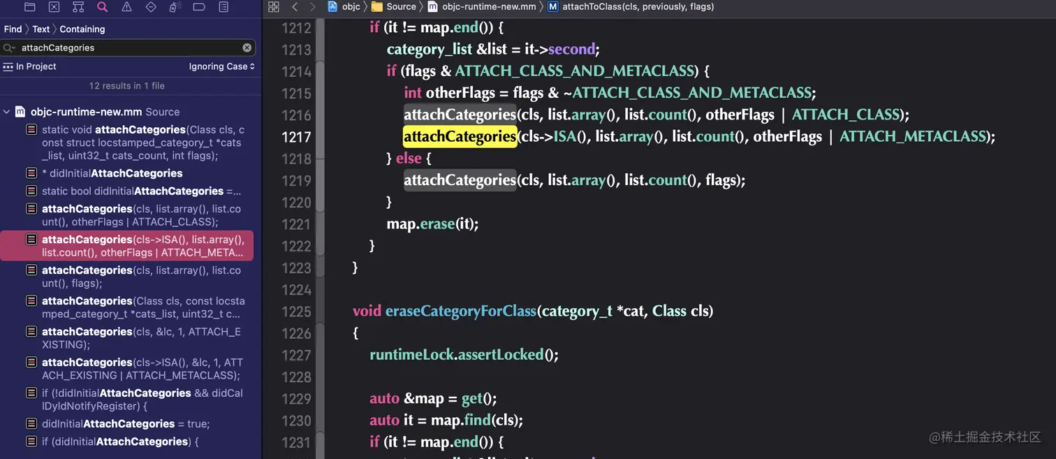Open the Test navigator diamond icon
The width and height of the screenshot is (1056, 459).
click(151, 7)
